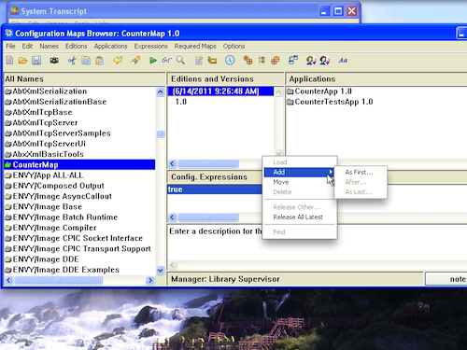Choose As First... in the Add submenu
Screen dimensions: 467x350
point(361,172)
